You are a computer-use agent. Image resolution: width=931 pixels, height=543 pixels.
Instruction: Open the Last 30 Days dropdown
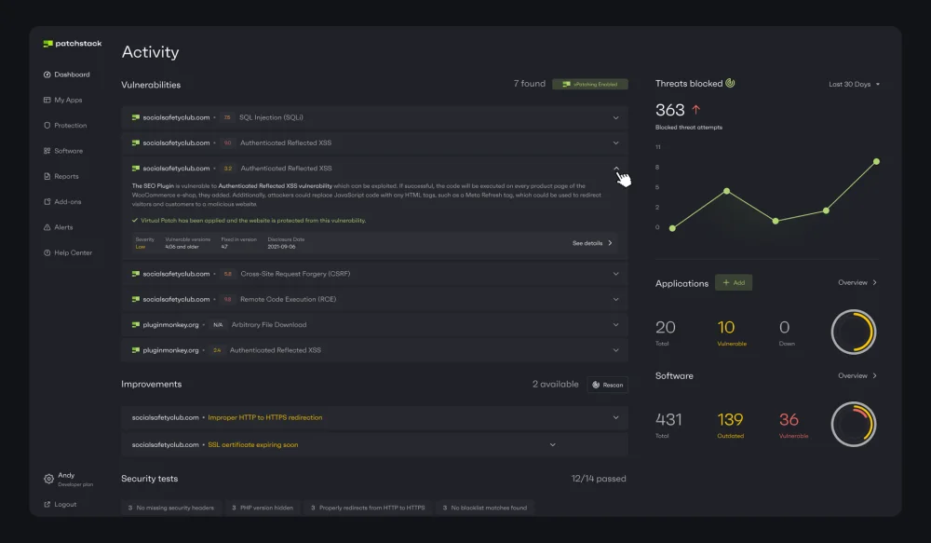pos(855,85)
